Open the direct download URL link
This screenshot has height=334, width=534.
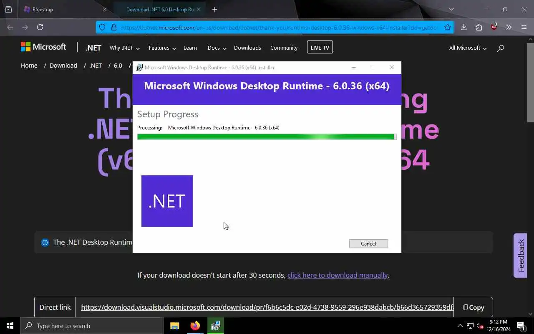(267, 307)
